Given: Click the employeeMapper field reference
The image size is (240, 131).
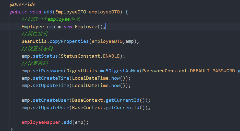Looking at the screenshot, I should click(41, 122).
